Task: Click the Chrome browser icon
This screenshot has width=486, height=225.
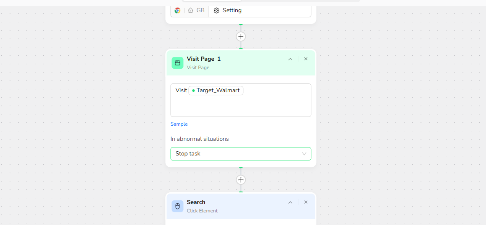Action: click(177, 10)
